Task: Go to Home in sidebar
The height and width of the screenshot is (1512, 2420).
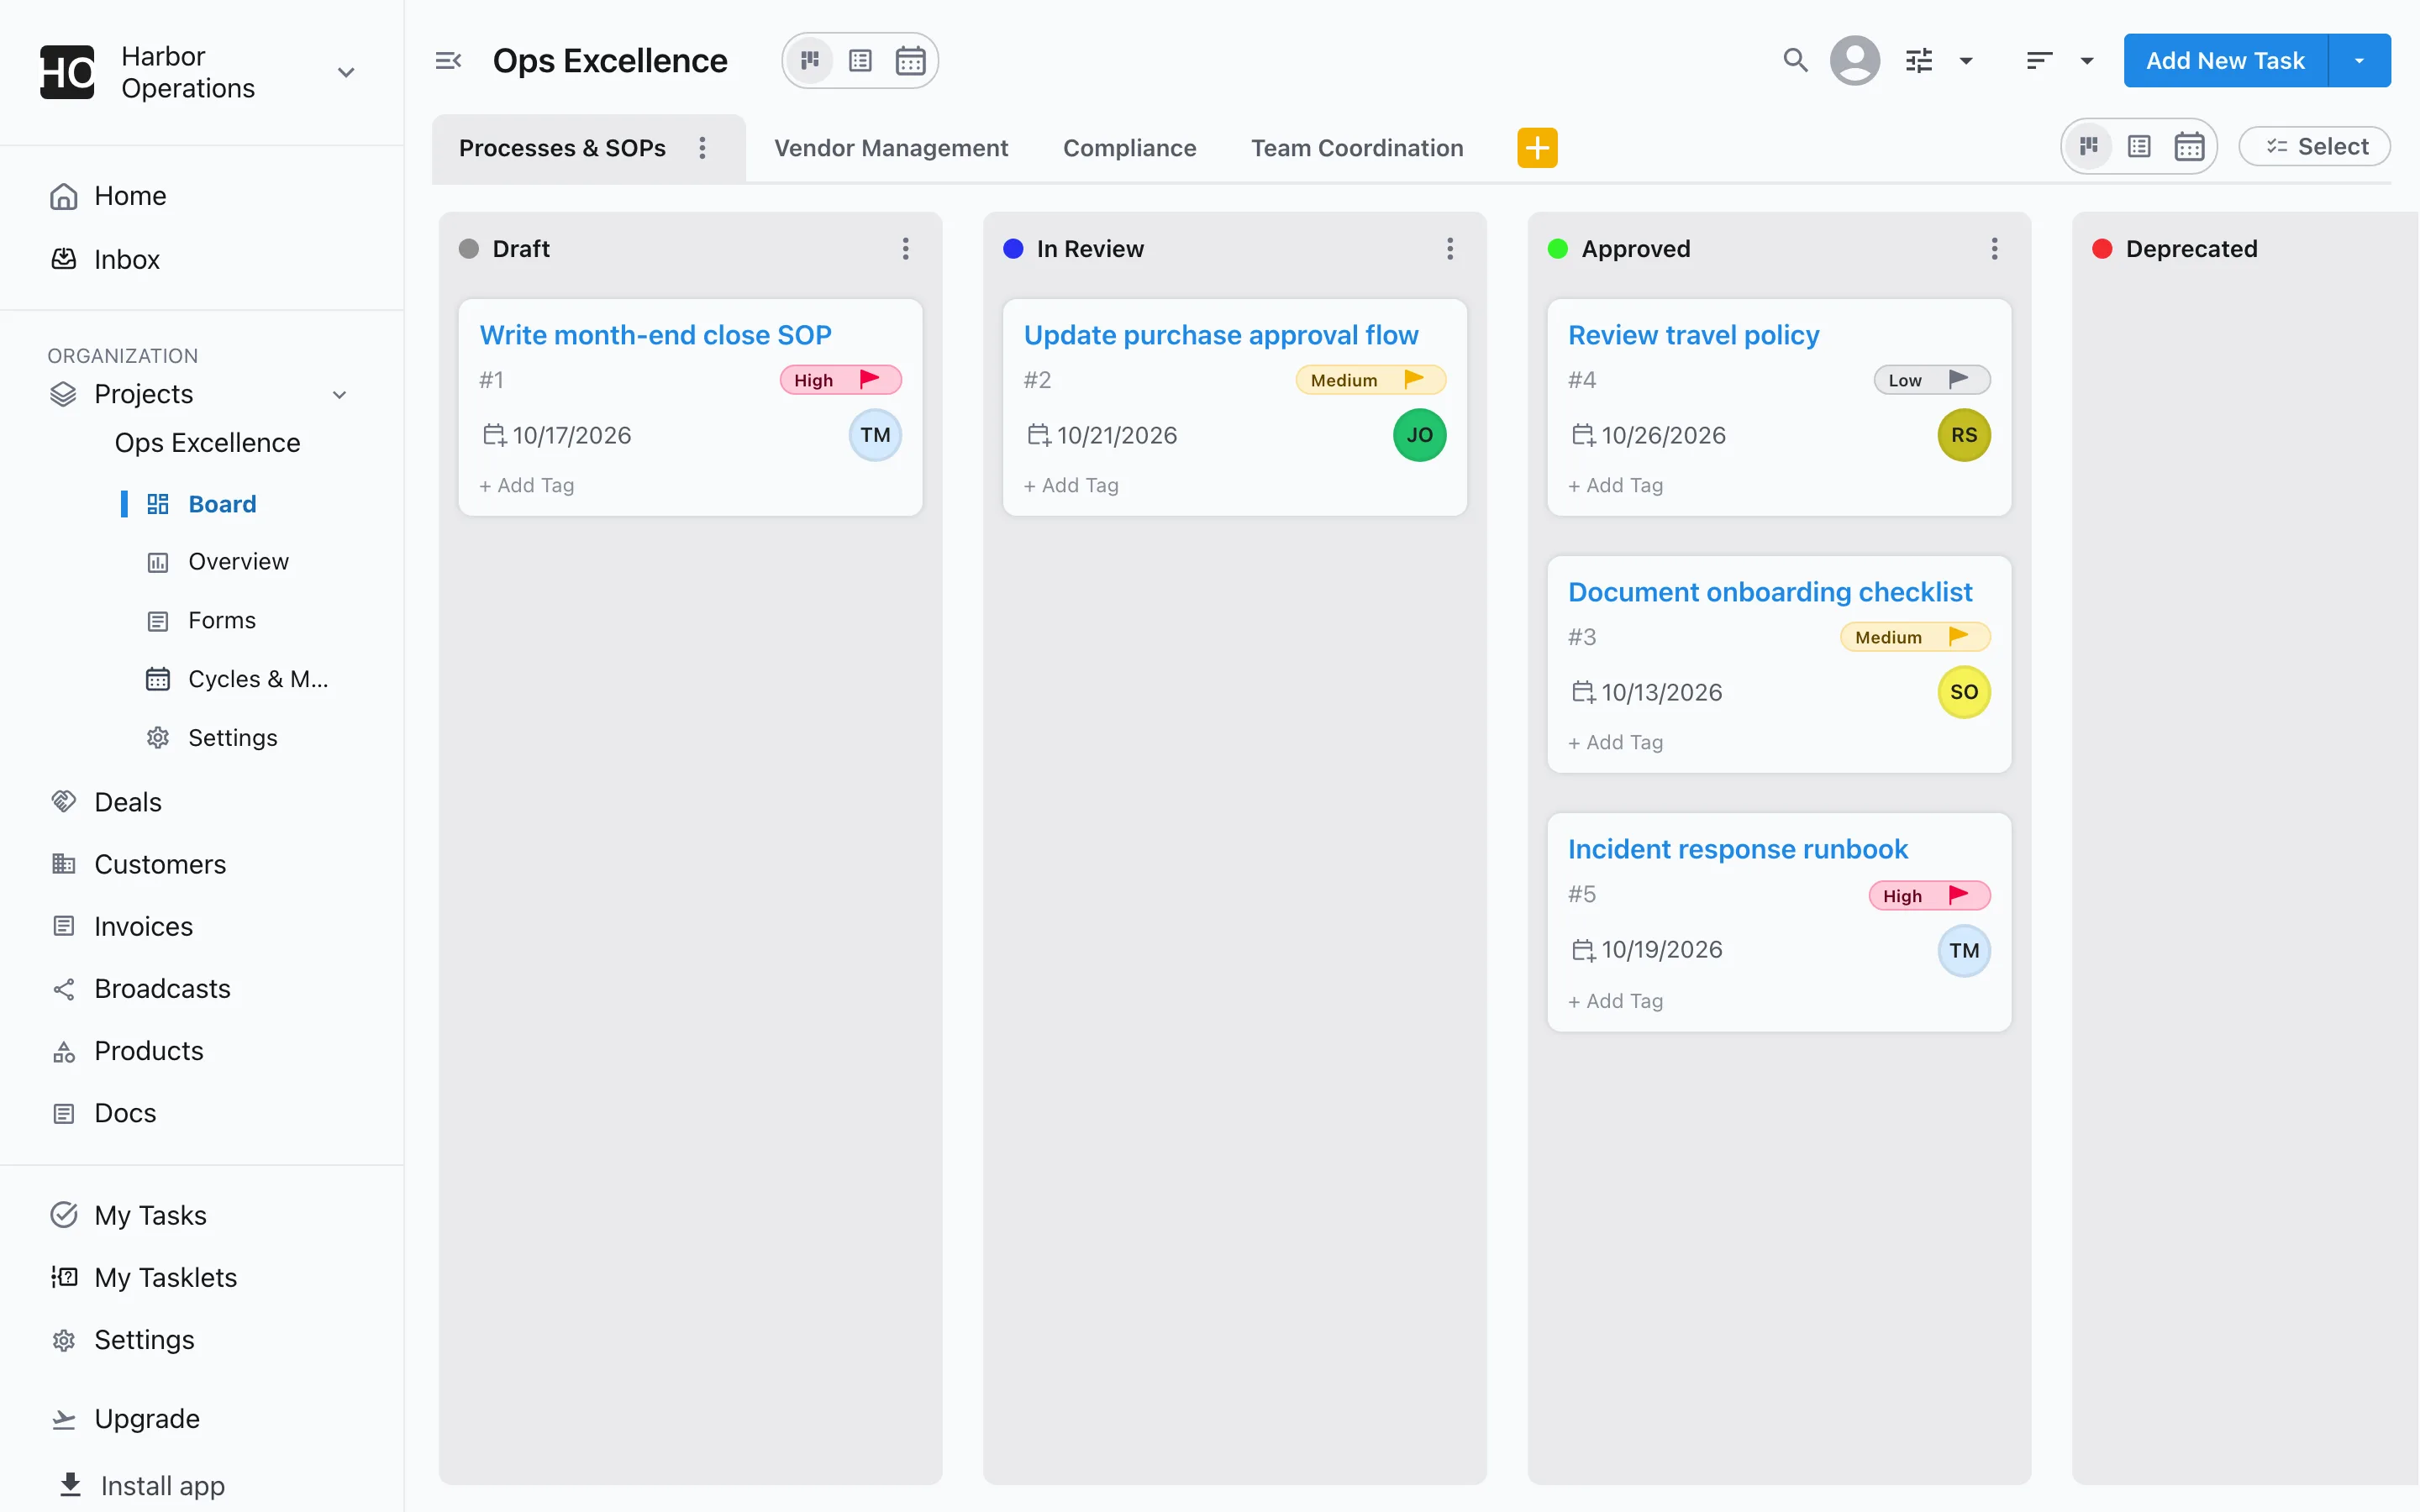Action: 130,196
